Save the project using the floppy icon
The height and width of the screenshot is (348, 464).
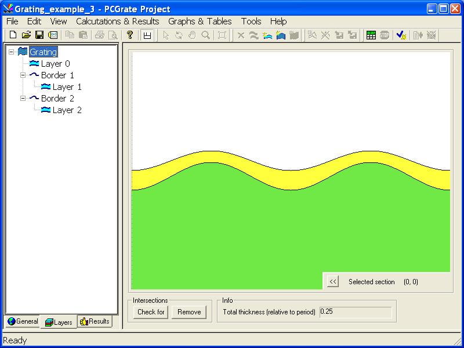point(39,35)
